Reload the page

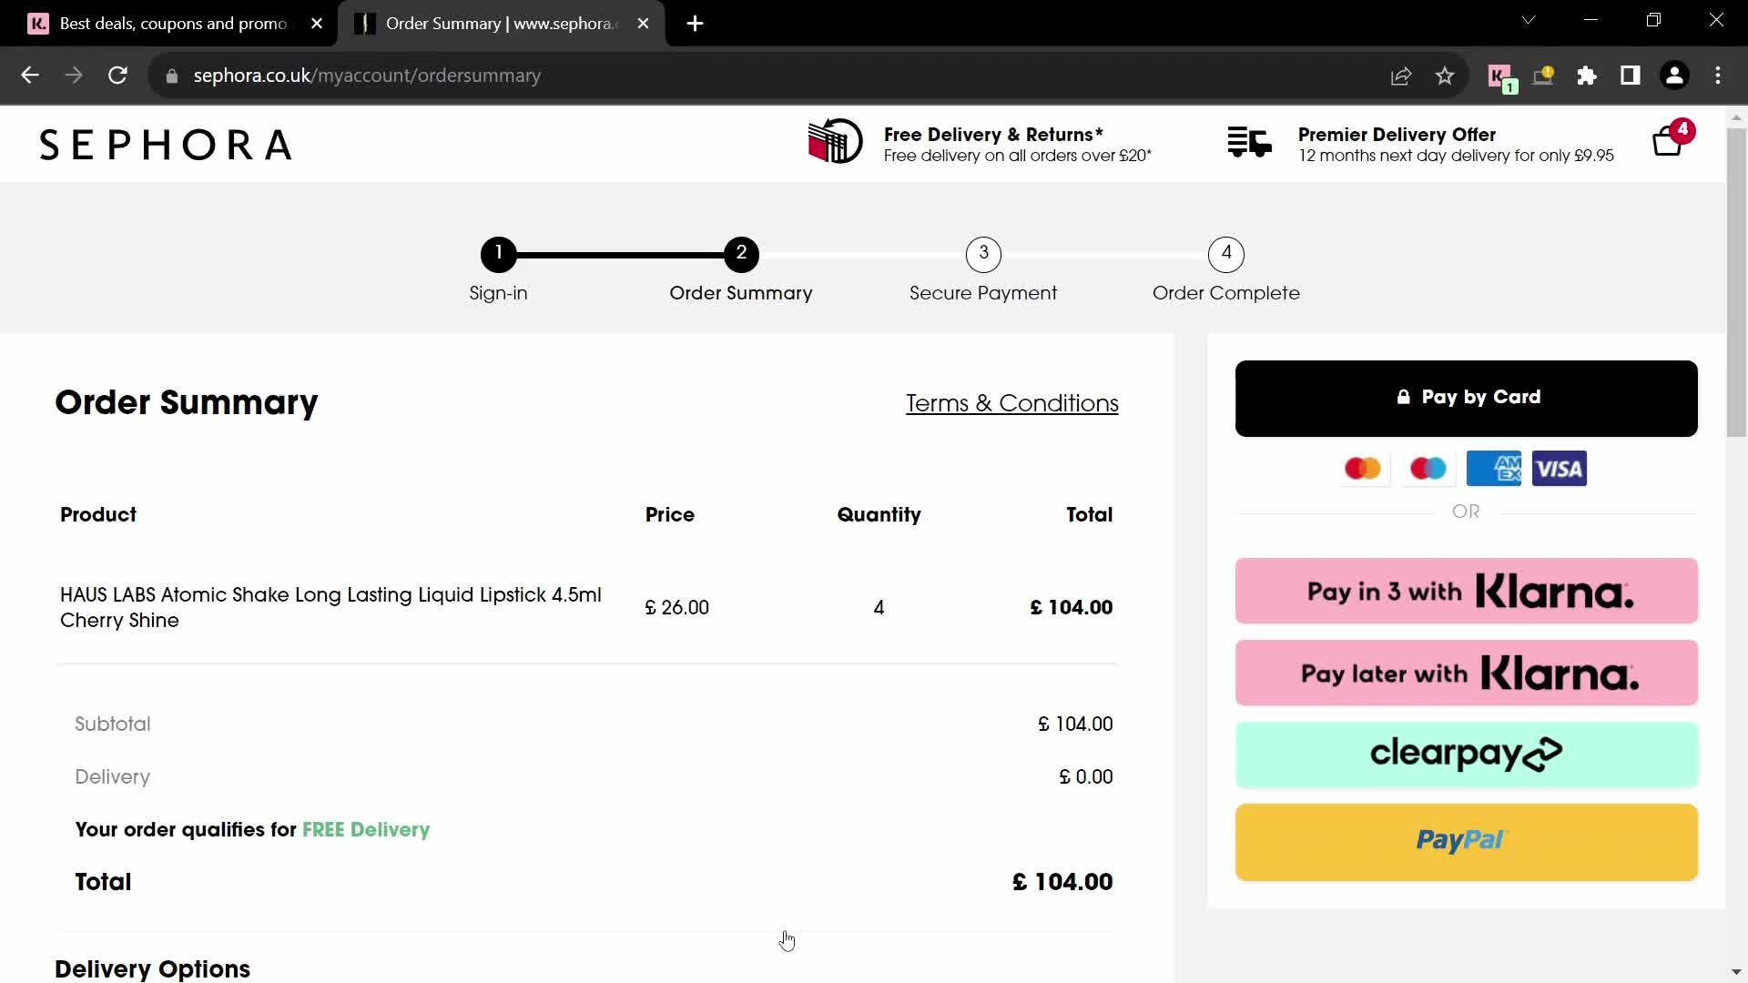tap(117, 76)
